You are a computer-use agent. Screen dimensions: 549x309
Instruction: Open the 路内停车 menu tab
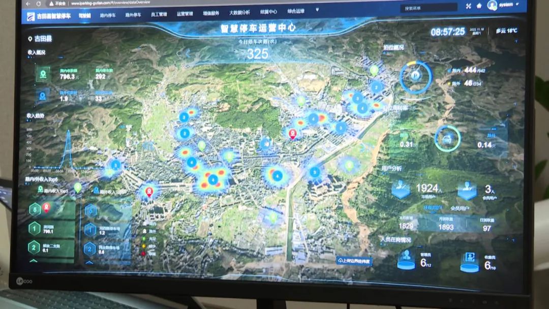(x=108, y=16)
